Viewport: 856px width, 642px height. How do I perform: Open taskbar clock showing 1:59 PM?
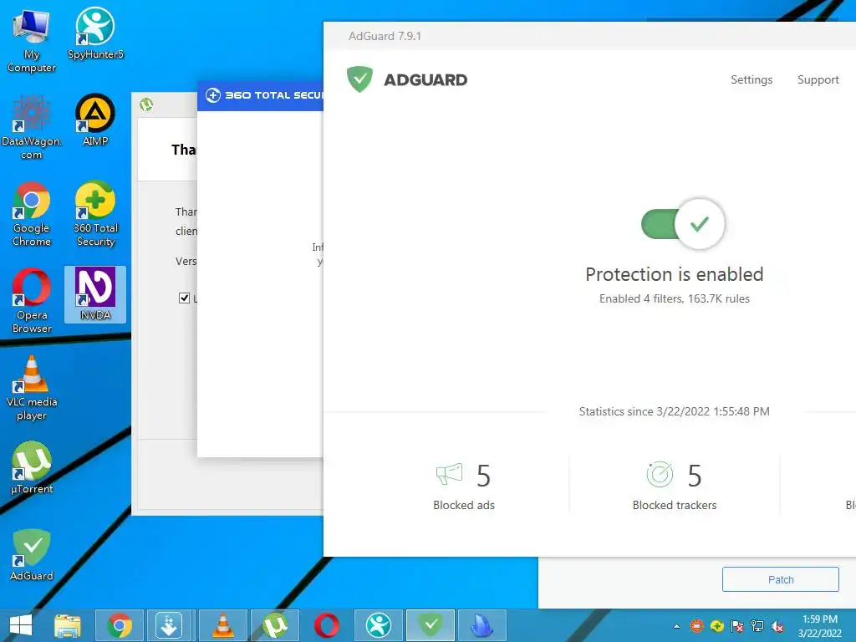[x=820, y=626]
